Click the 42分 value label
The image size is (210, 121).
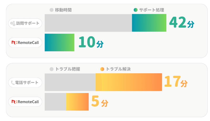click(x=182, y=23)
